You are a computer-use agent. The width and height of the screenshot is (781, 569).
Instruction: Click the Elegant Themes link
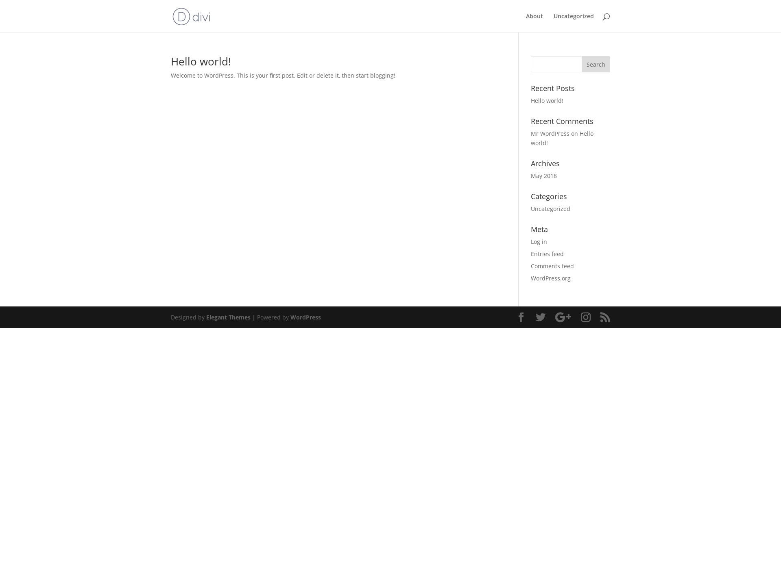228,317
